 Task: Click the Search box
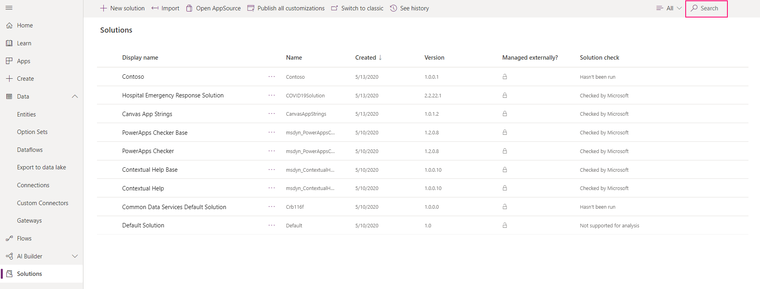coord(706,8)
